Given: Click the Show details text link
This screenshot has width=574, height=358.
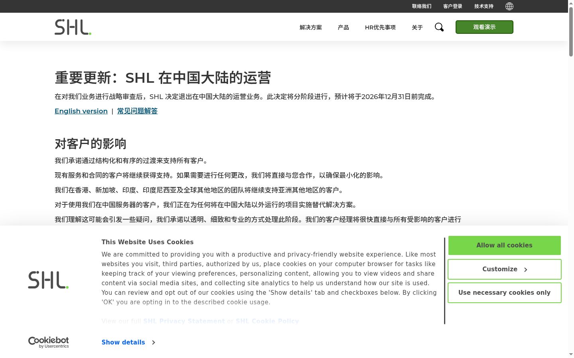Looking at the screenshot, I should pos(123,342).
